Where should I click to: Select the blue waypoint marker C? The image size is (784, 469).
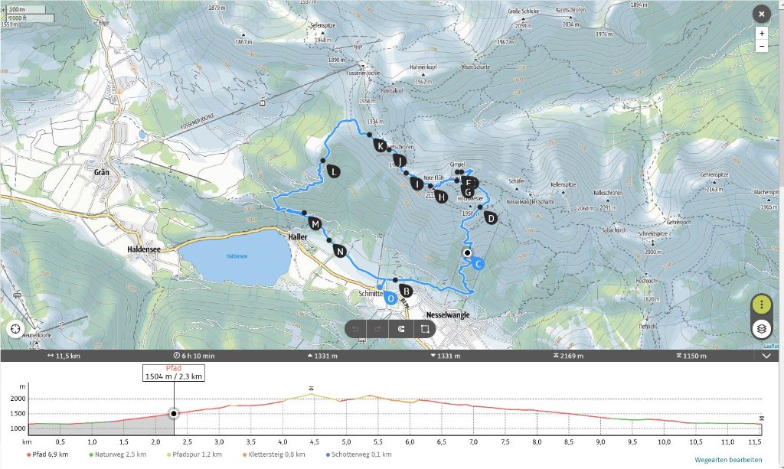pyautogui.click(x=478, y=264)
